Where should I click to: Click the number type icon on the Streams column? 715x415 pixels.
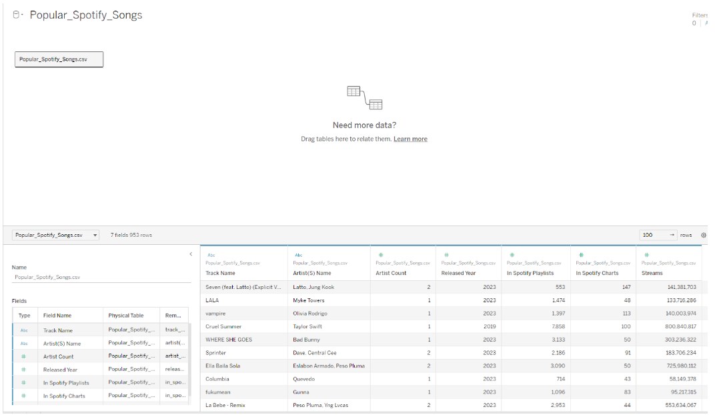click(x=646, y=254)
